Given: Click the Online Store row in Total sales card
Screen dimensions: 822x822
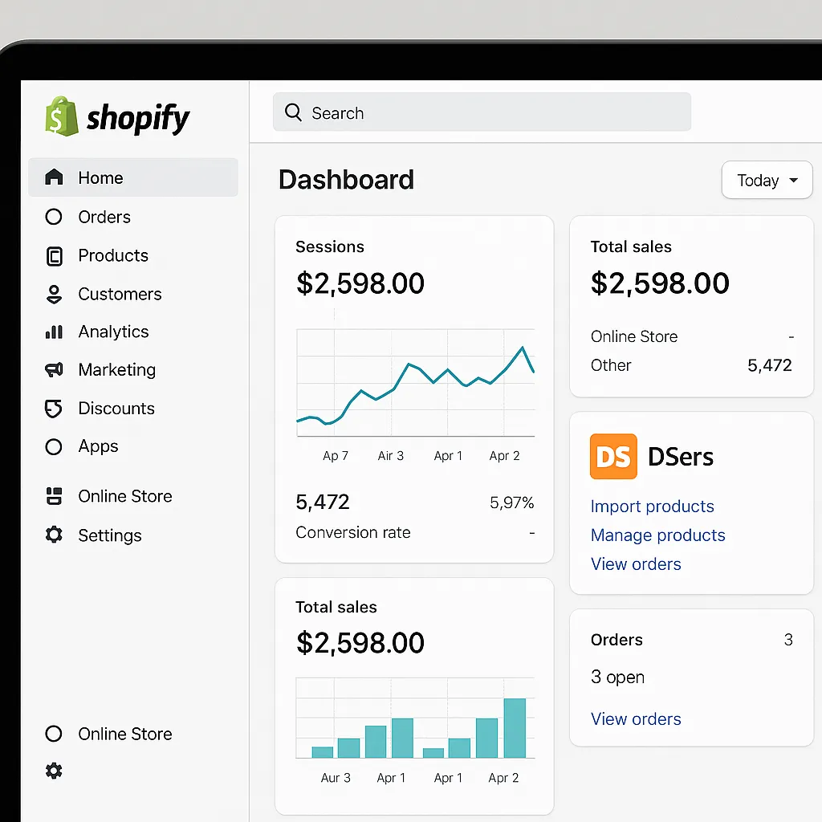Looking at the screenshot, I should point(691,336).
